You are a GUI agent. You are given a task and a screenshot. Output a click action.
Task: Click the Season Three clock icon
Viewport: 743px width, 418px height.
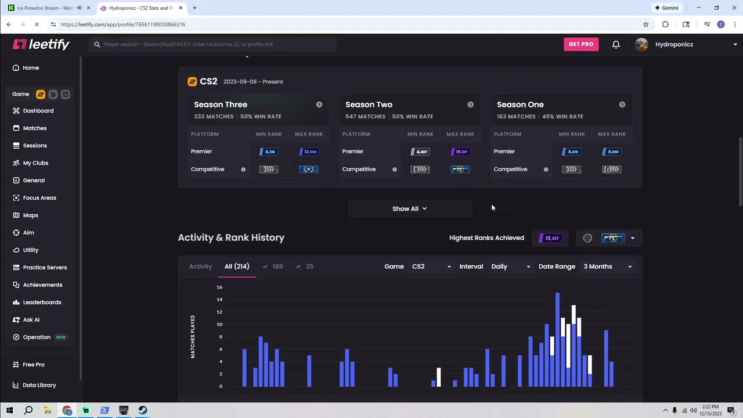click(x=319, y=105)
